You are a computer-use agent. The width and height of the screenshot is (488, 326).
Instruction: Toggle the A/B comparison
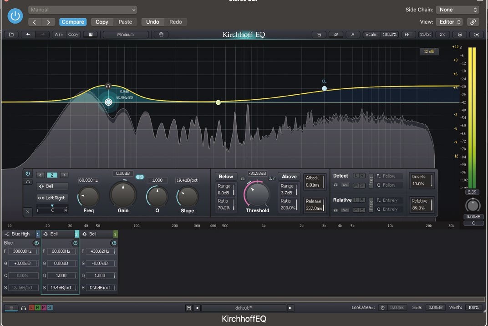coord(59,35)
